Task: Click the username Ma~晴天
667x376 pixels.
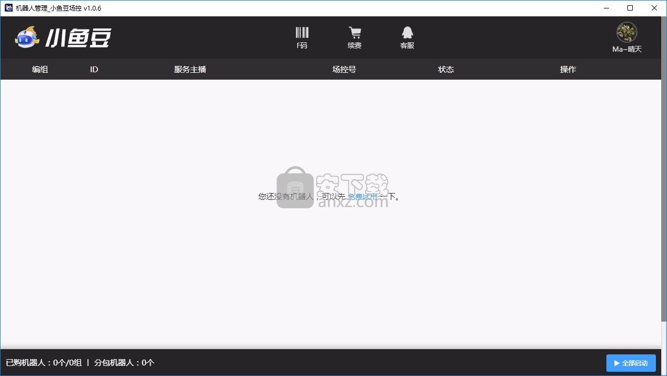Action: point(627,49)
